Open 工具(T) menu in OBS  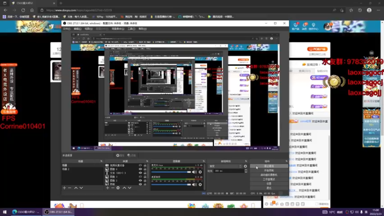(x=132, y=29)
